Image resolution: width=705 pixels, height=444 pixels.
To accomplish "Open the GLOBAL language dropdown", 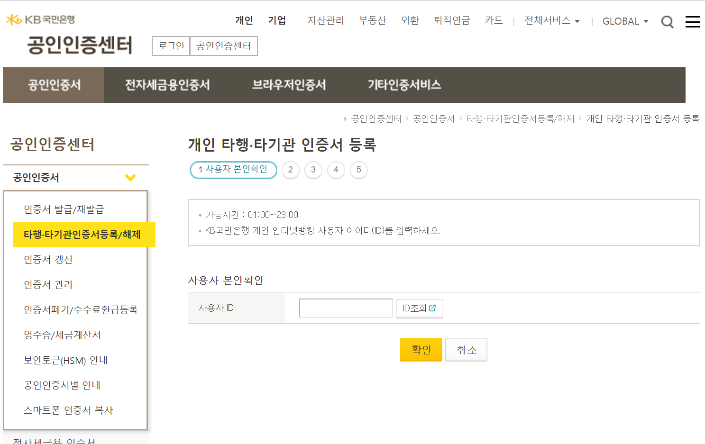I will (625, 21).
